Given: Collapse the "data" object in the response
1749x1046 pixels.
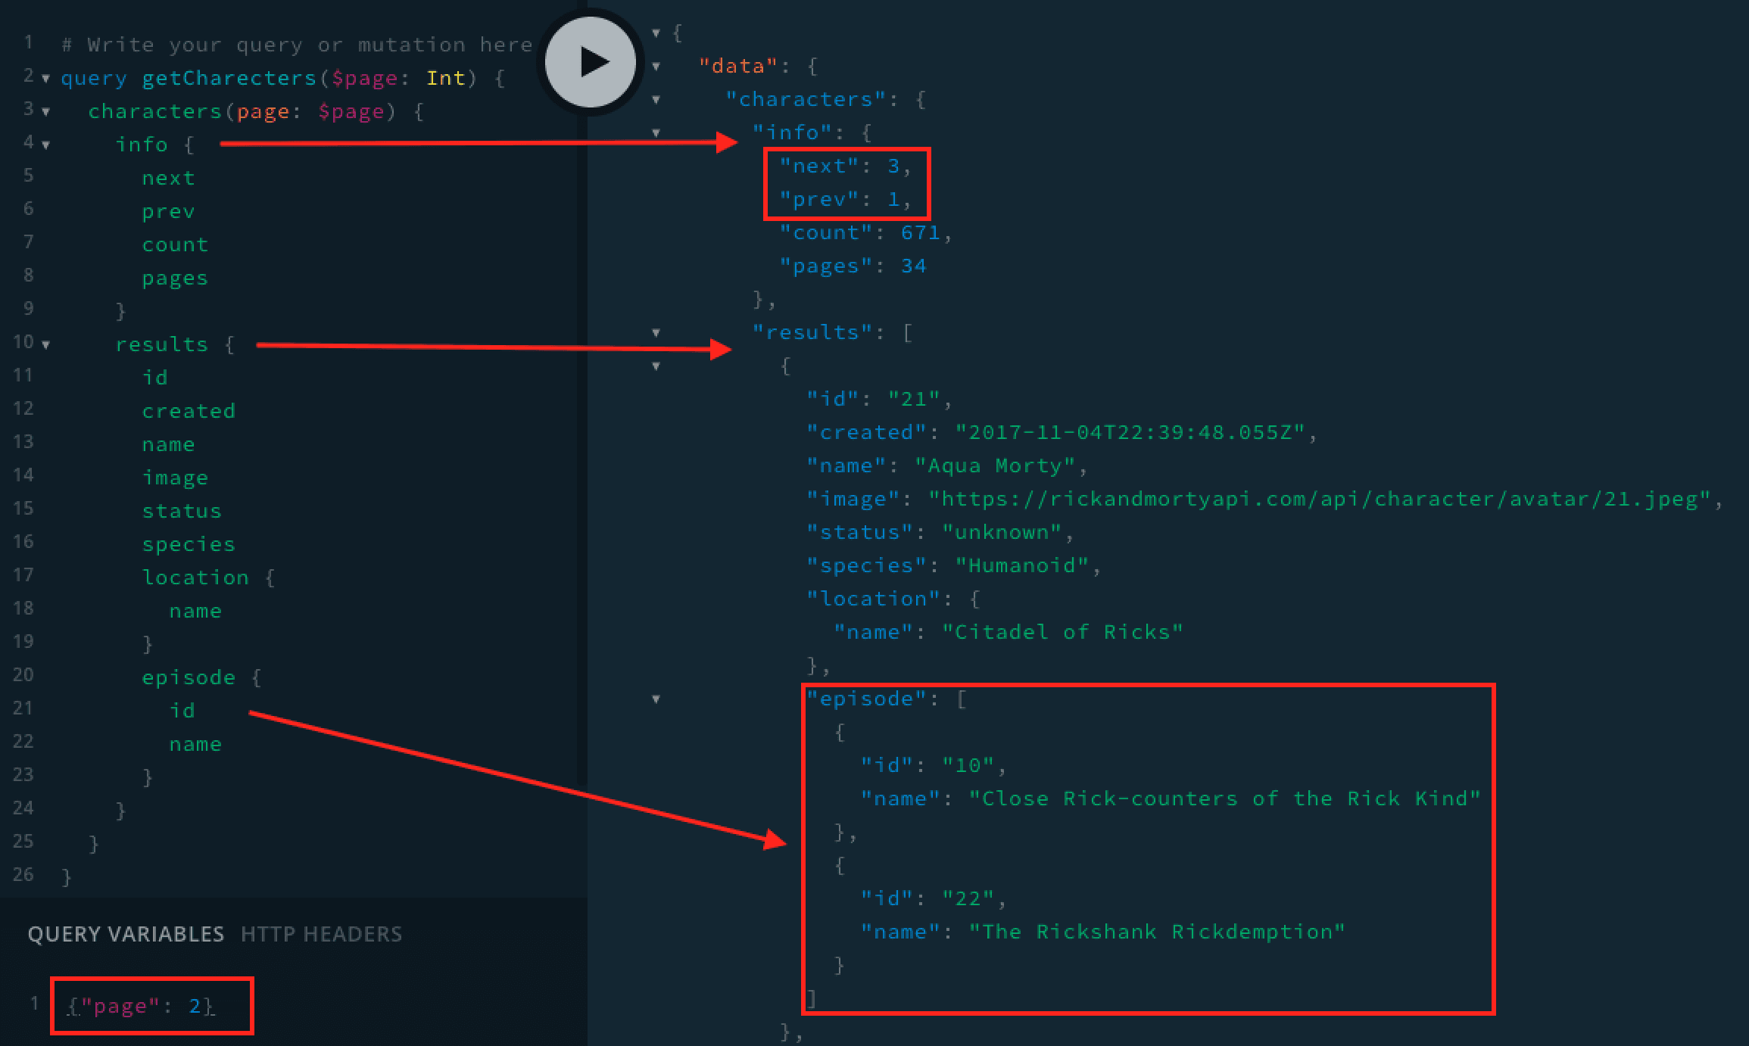Looking at the screenshot, I should pos(656,67).
